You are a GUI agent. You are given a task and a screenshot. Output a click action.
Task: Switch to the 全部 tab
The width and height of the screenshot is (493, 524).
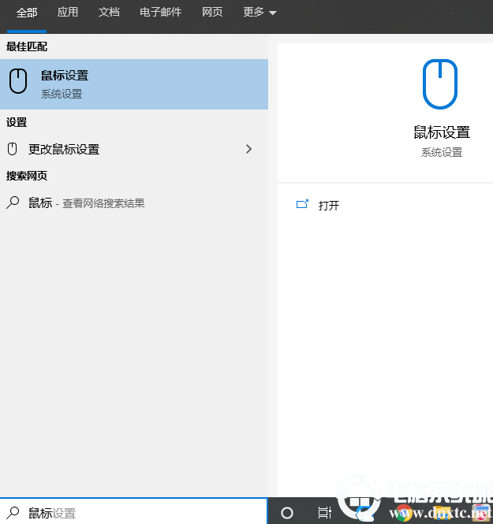tap(27, 13)
